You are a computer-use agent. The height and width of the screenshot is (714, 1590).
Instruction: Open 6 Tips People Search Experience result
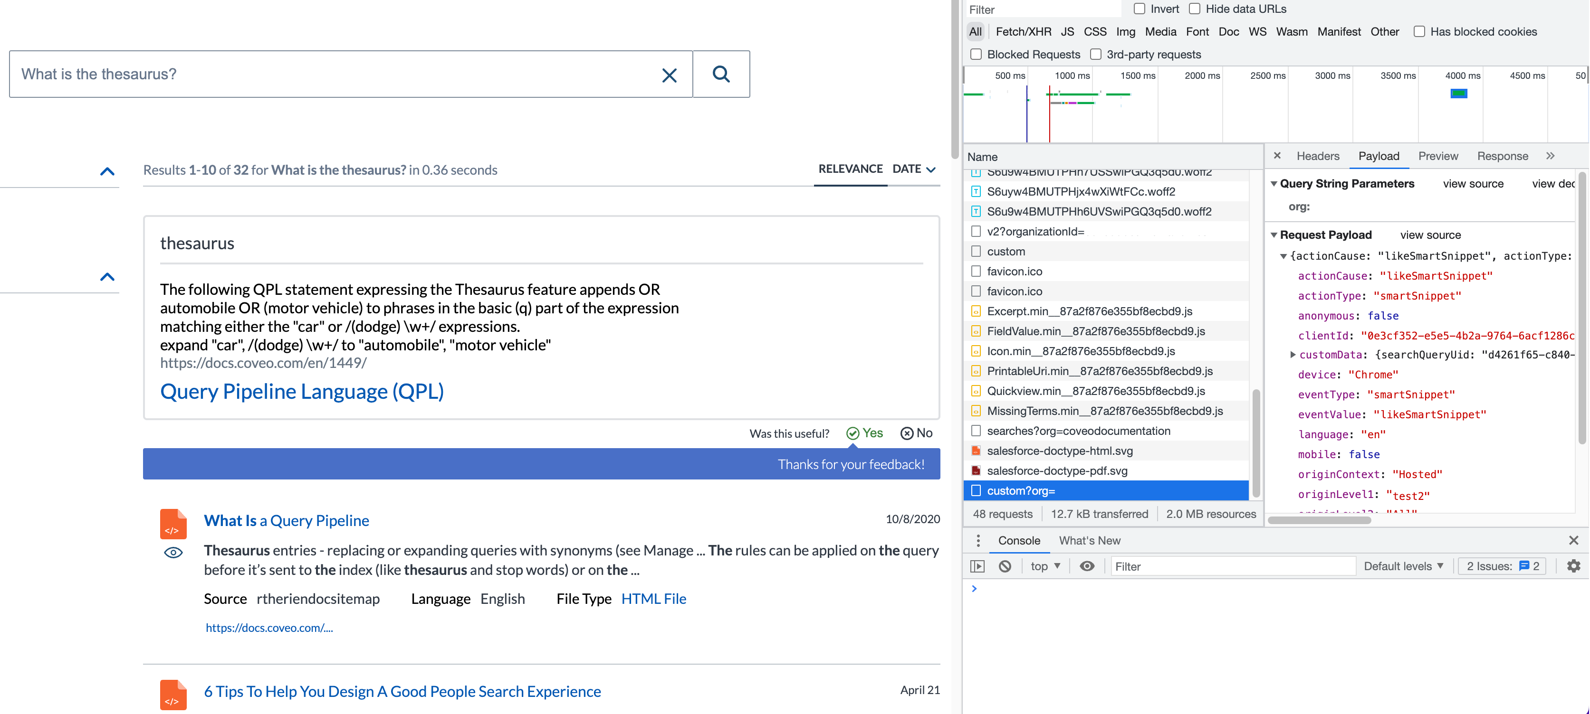(402, 692)
